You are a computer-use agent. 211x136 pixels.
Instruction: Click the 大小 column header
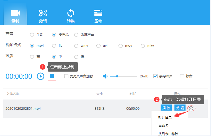[x=100, y=94]
